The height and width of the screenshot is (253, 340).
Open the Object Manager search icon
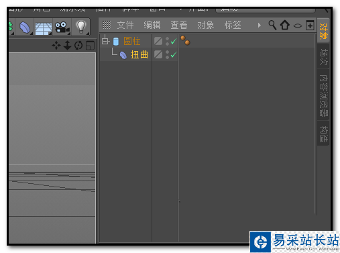click(x=272, y=25)
